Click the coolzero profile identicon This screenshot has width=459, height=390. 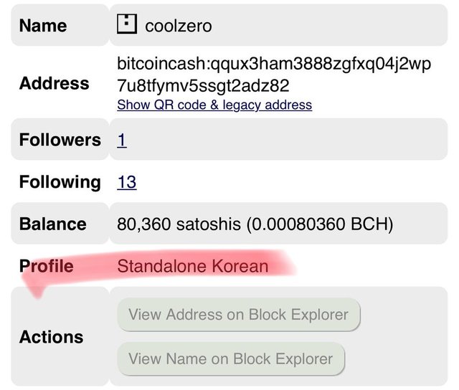[127, 24]
